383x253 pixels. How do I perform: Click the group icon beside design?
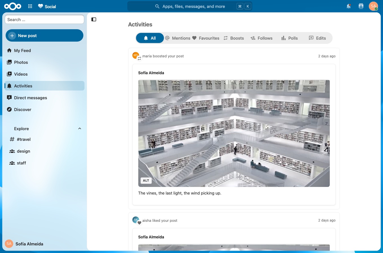tap(12, 151)
